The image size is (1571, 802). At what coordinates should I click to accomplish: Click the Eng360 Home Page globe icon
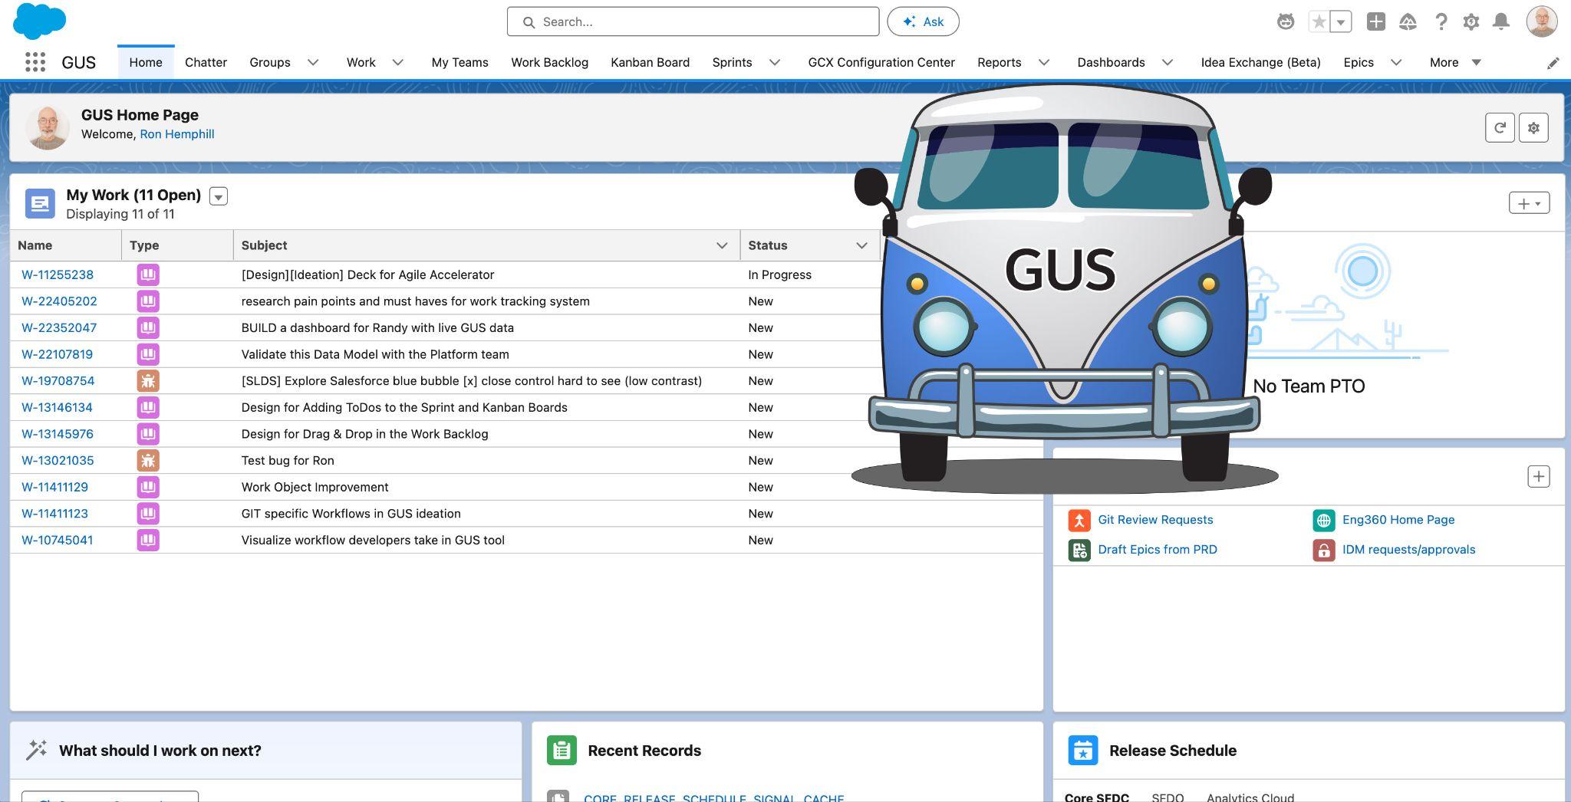point(1323,521)
